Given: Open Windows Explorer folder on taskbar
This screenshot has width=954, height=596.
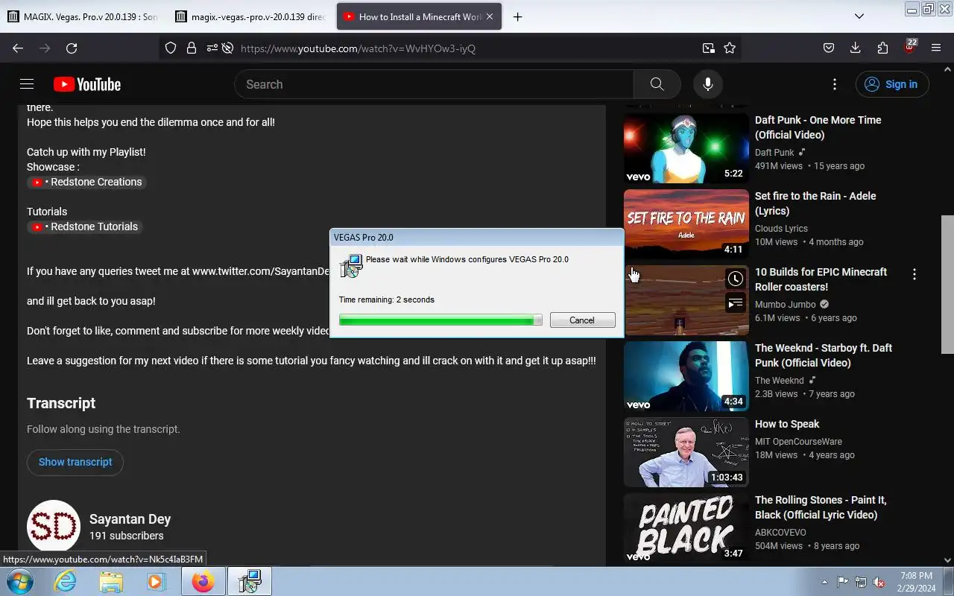Looking at the screenshot, I should pyautogui.click(x=110, y=581).
